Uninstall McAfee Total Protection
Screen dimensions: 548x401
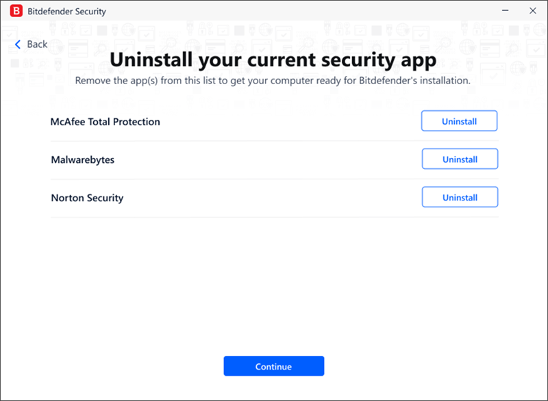tap(459, 120)
